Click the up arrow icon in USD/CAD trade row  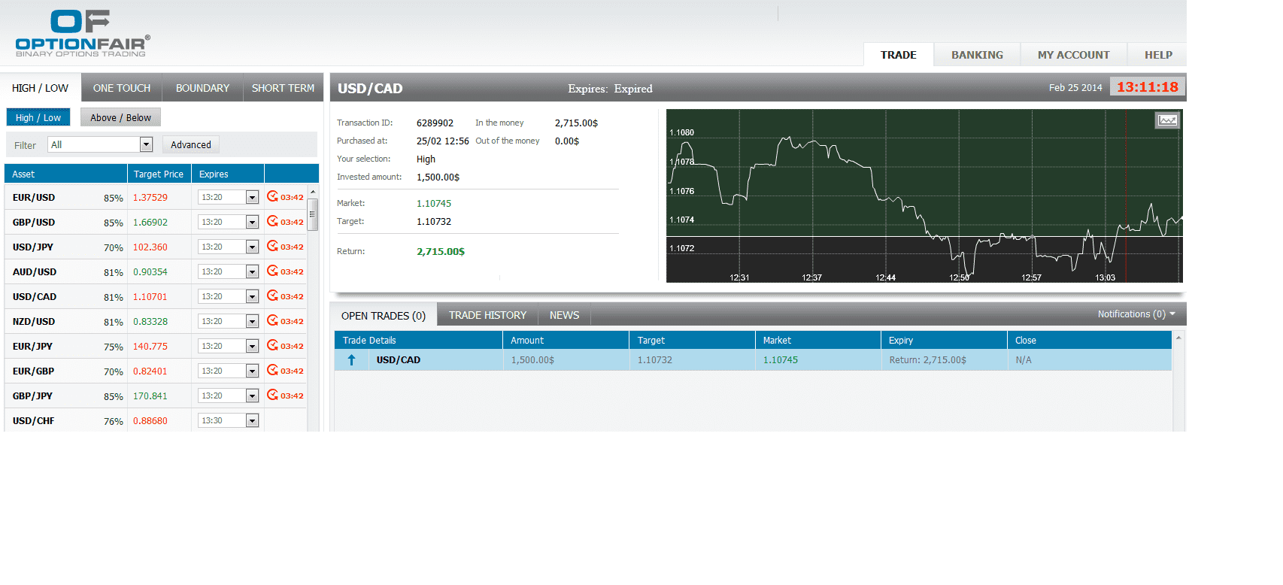(x=351, y=360)
